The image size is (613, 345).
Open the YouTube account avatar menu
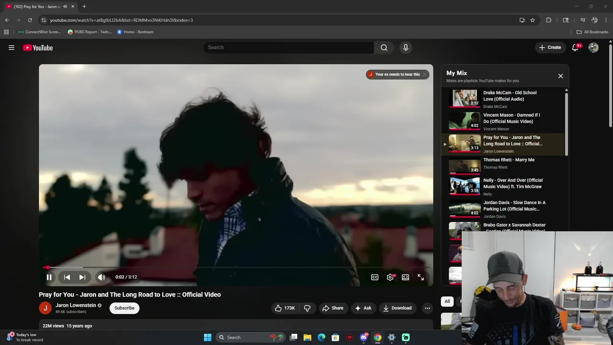tap(593, 47)
